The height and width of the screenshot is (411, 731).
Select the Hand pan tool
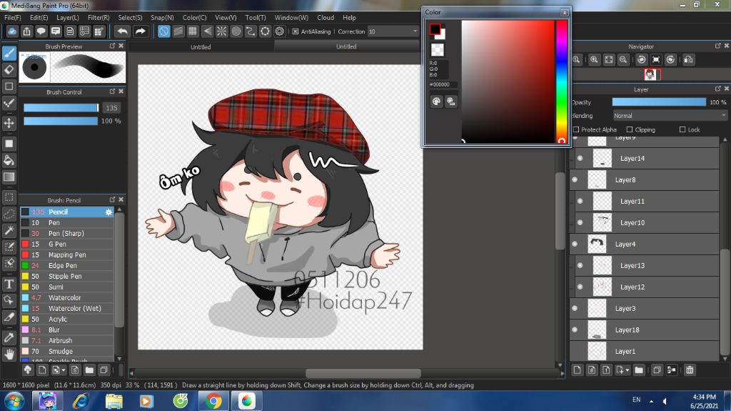[9, 354]
